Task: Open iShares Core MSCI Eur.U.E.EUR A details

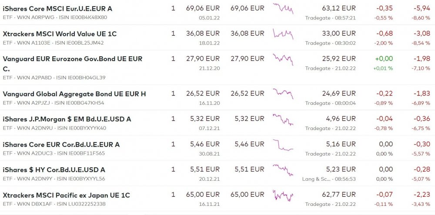Action: [57, 9]
